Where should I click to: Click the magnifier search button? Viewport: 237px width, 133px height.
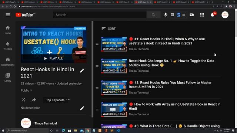153,15
